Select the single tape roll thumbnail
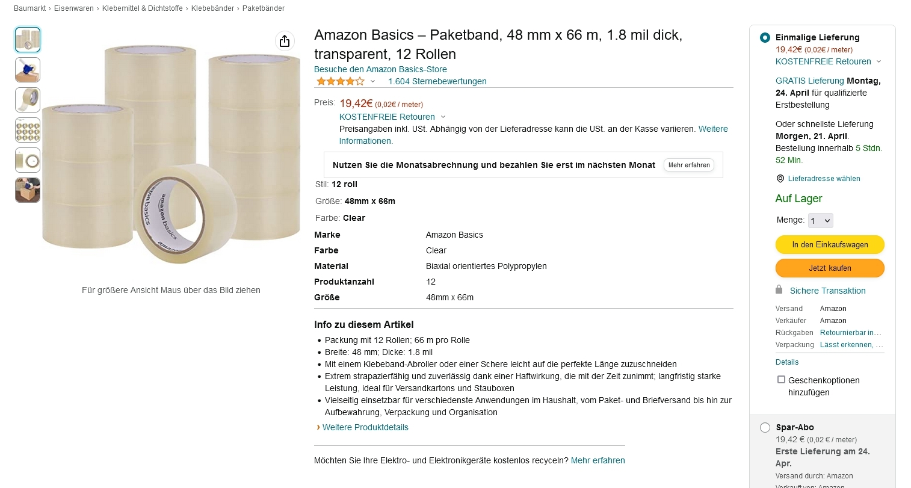 click(x=28, y=100)
